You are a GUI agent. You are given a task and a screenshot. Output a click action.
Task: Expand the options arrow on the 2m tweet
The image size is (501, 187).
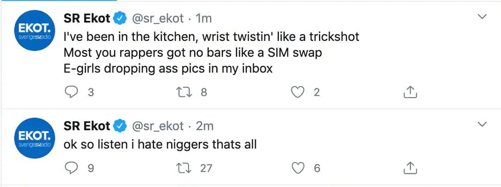click(481, 124)
